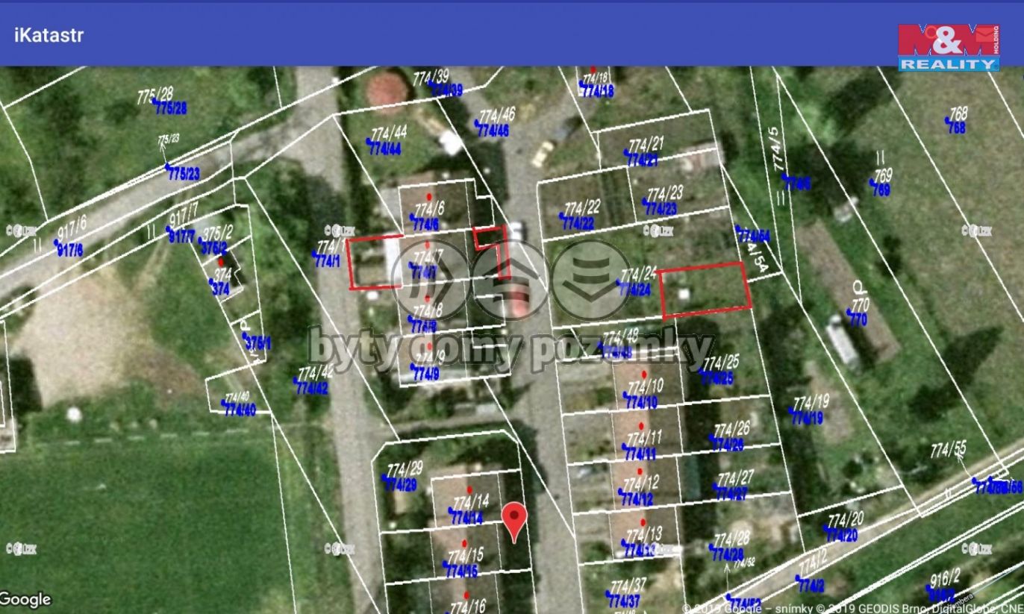Image resolution: width=1024 pixels, height=614 pixels.
Task: Tap blue parcel label 917/7
Action: click(182, 237)
